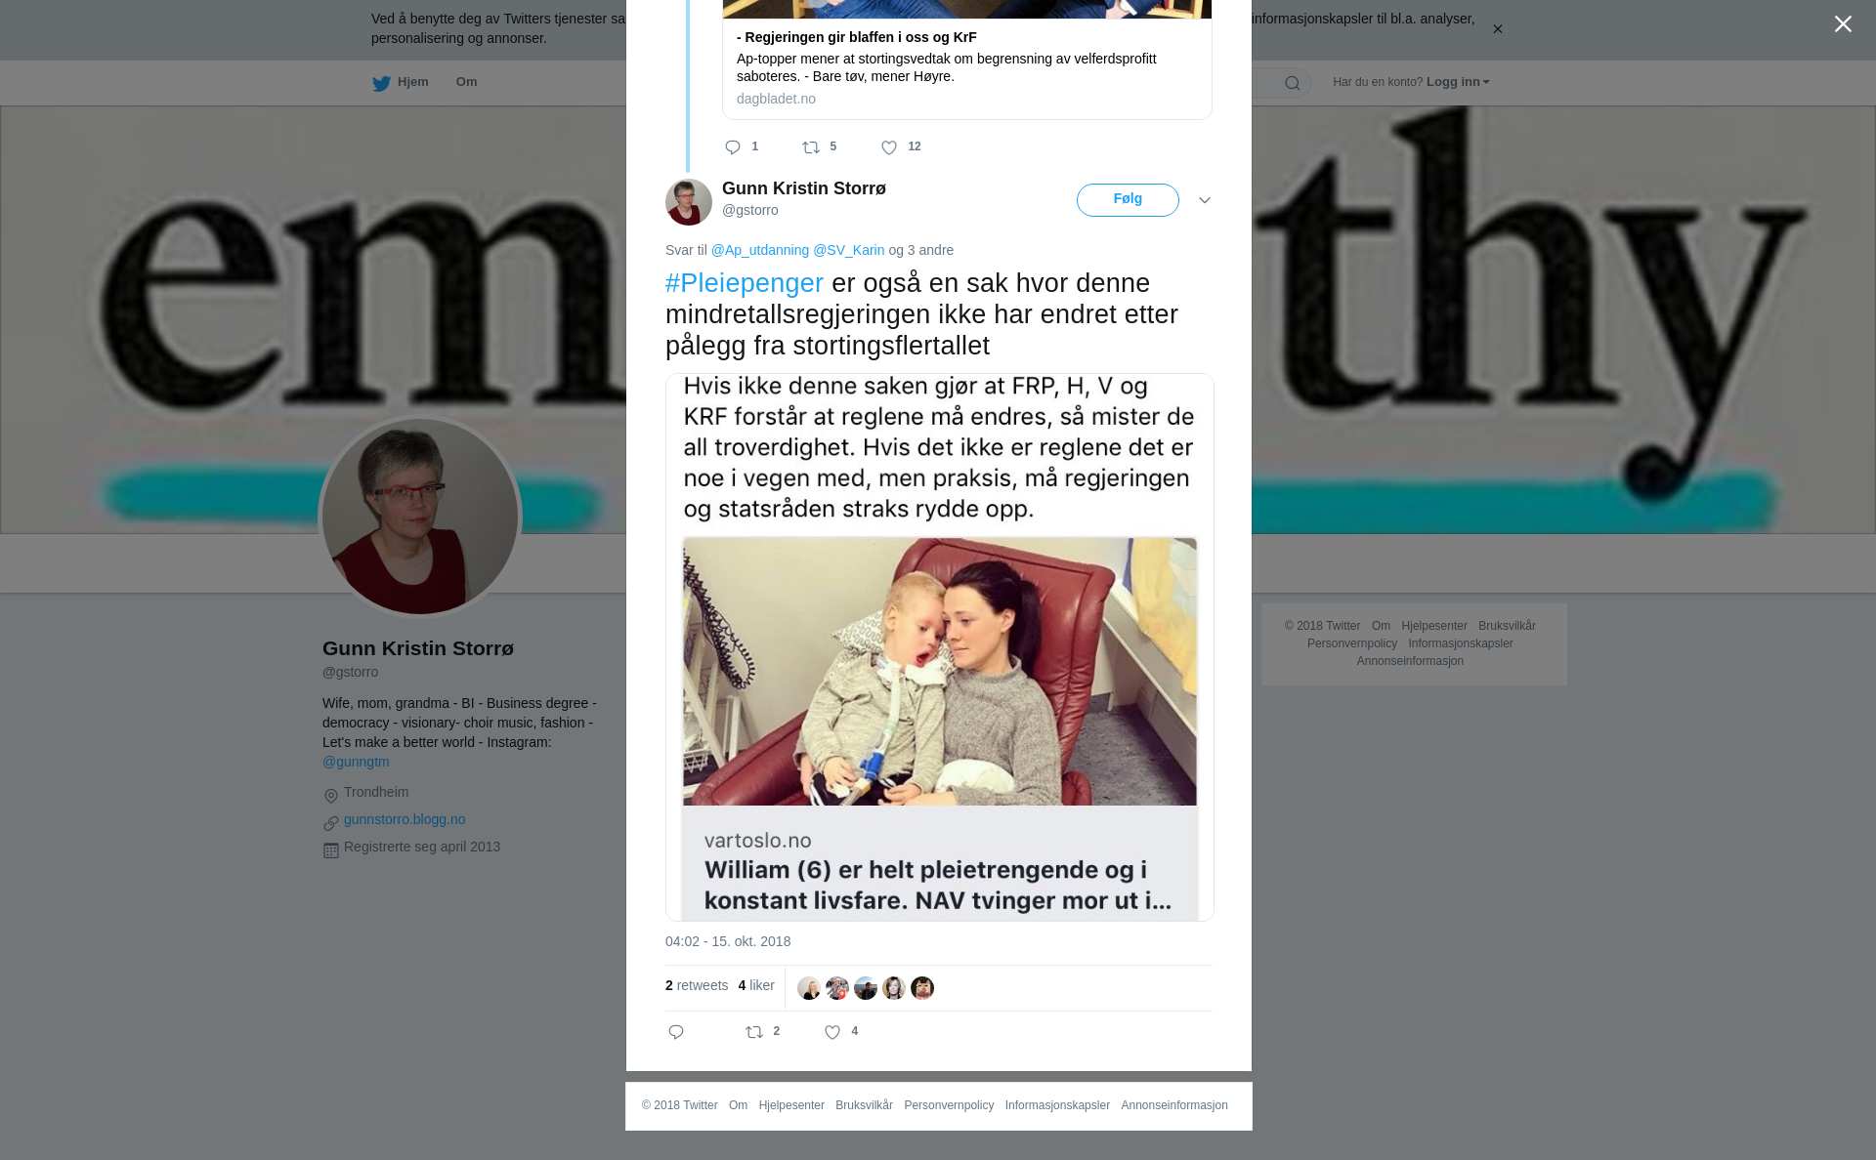Visit gunnstorro.blogg.no profile link

[x=405, y=819]
